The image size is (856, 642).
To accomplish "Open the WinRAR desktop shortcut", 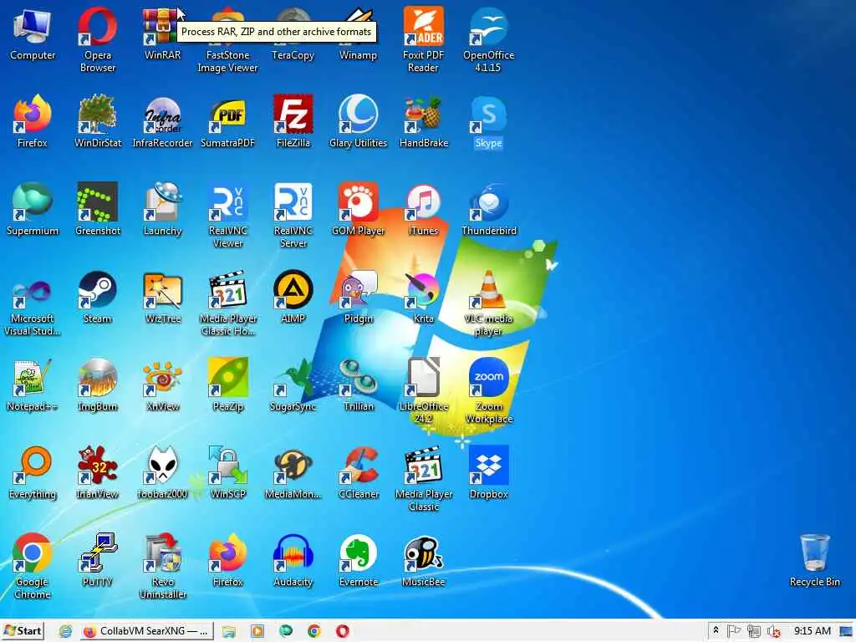I will pyautogui.click(x=162, y=33).
